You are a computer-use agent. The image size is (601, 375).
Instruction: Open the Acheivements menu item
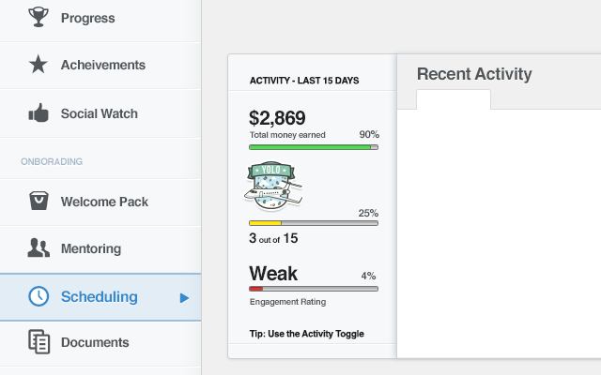(x=102, y=66)
